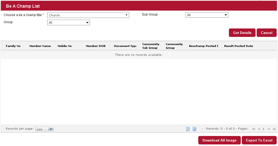The height and width of the screenshot is (146, 278).
Task: Jump to the last page of records
Action: 274,129
